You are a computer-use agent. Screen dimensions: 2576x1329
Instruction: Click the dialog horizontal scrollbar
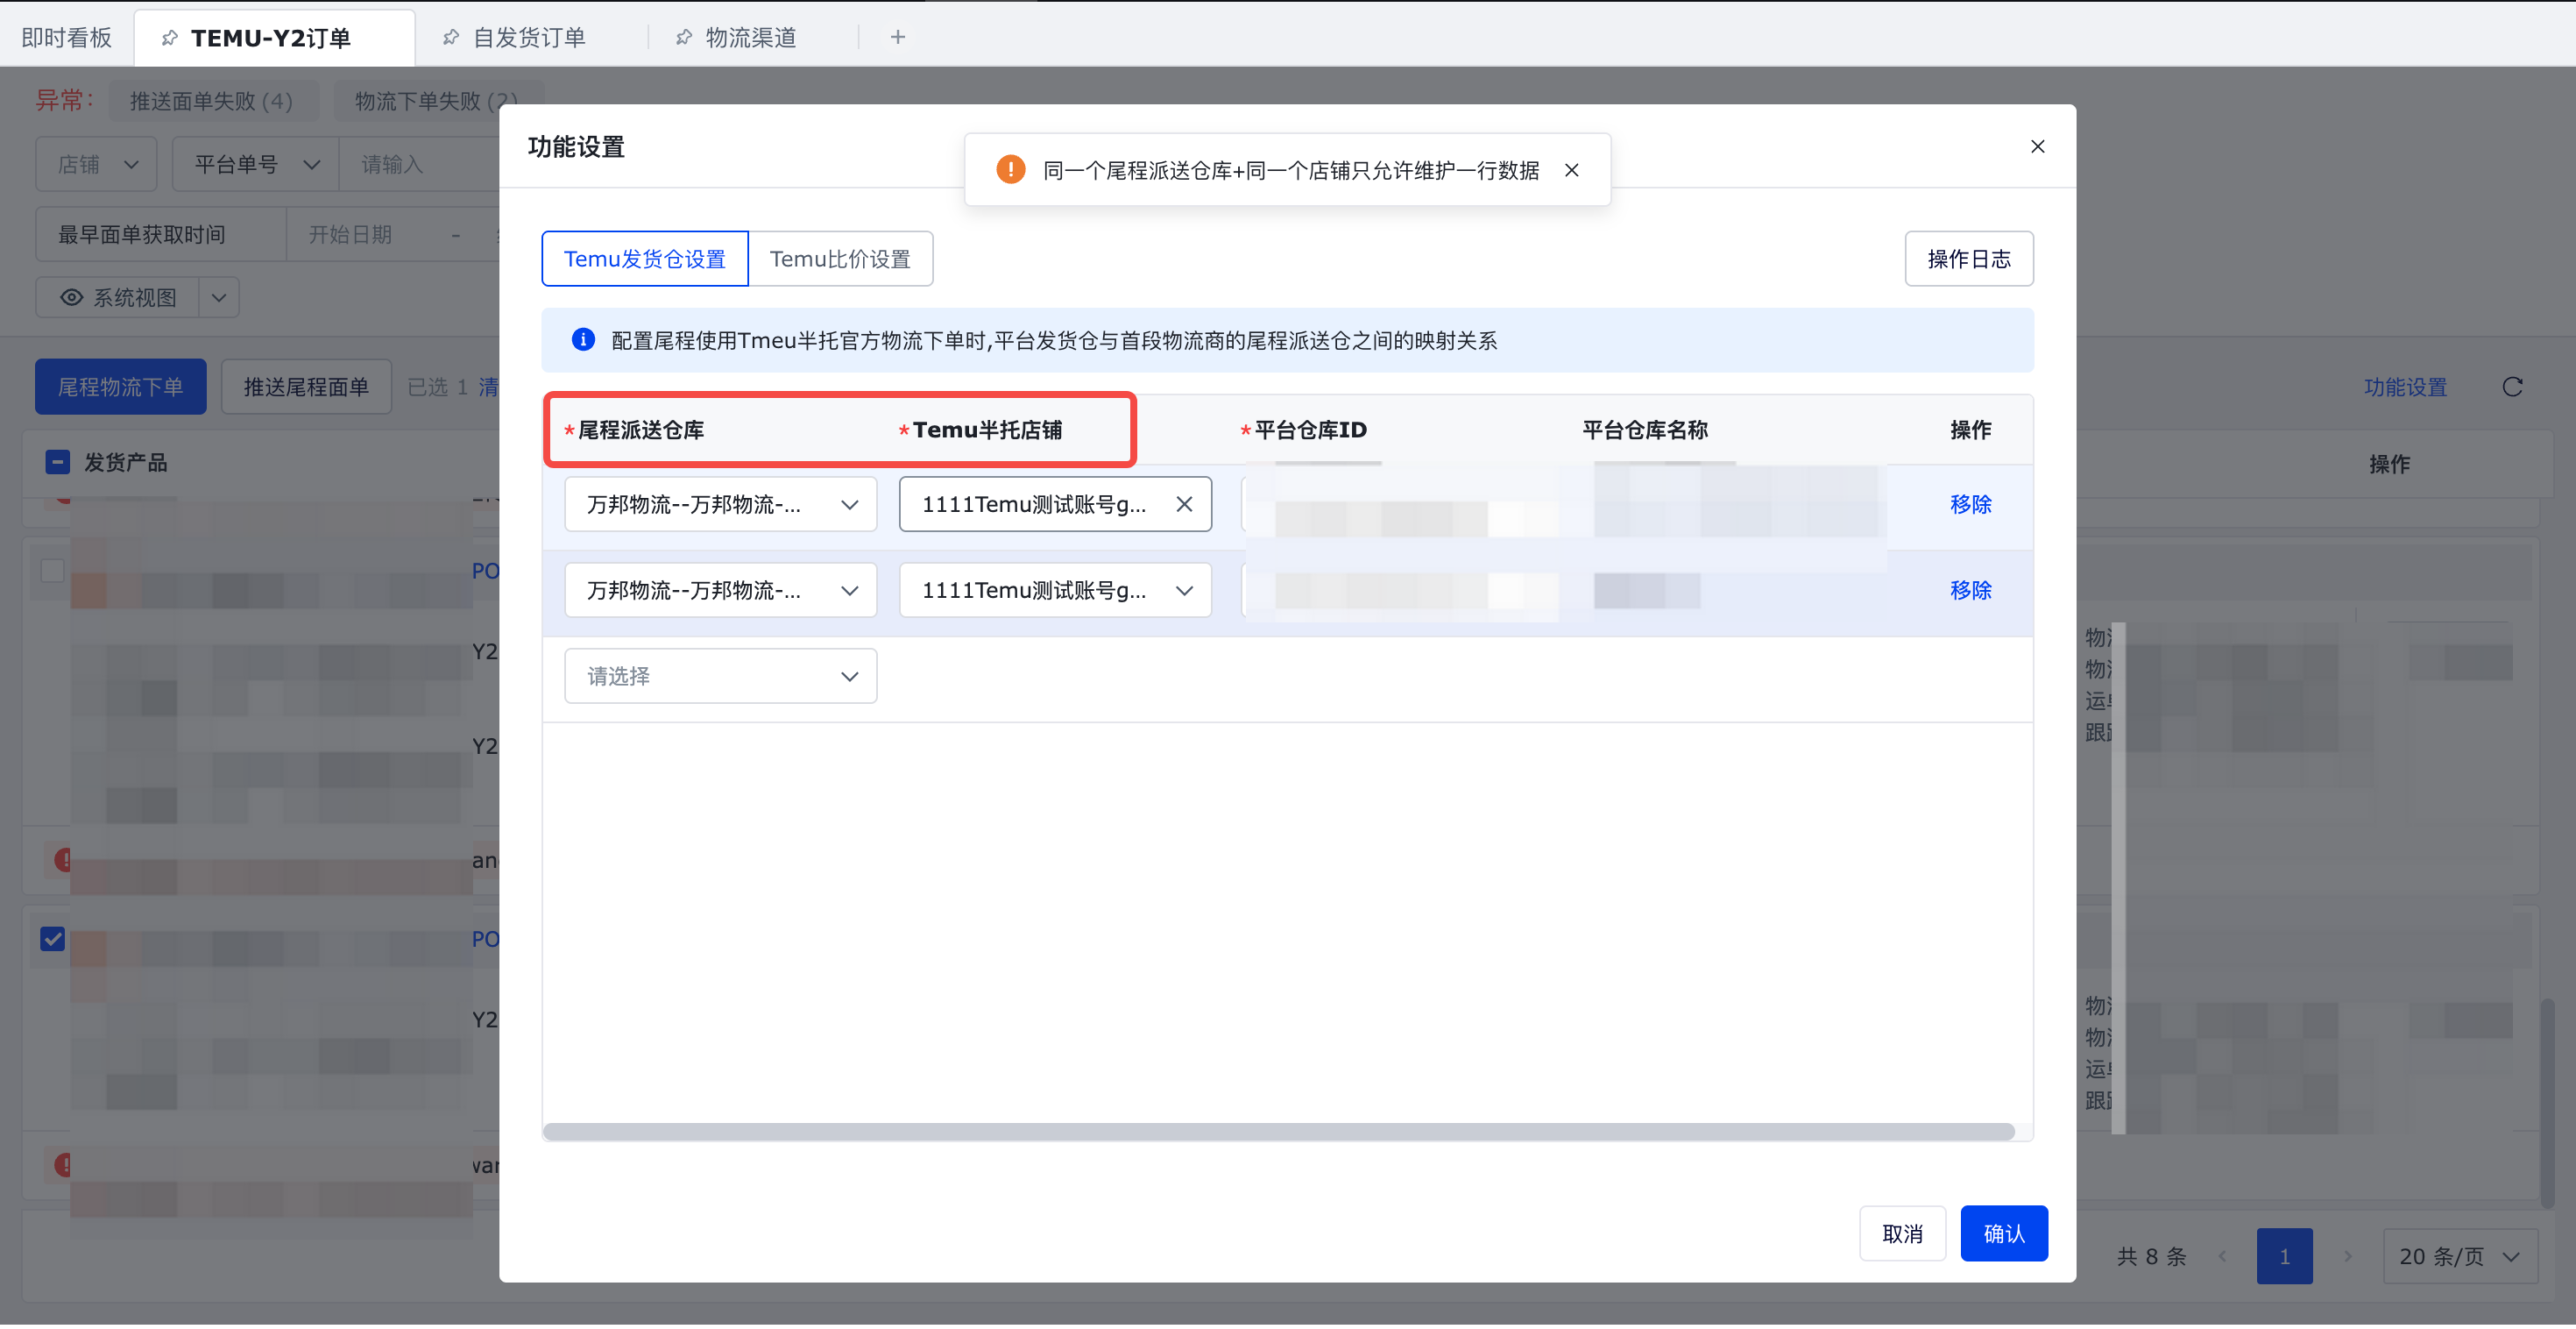pos(1278,1132)
